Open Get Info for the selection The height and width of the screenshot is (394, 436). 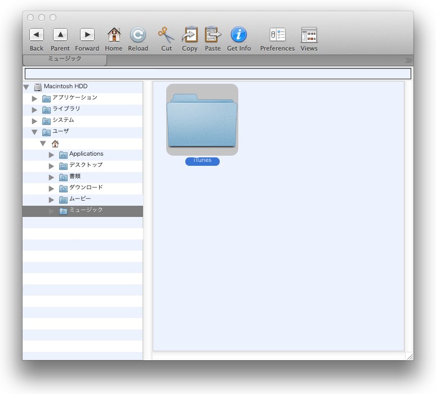pyautogui.click(x=239, y=35)
